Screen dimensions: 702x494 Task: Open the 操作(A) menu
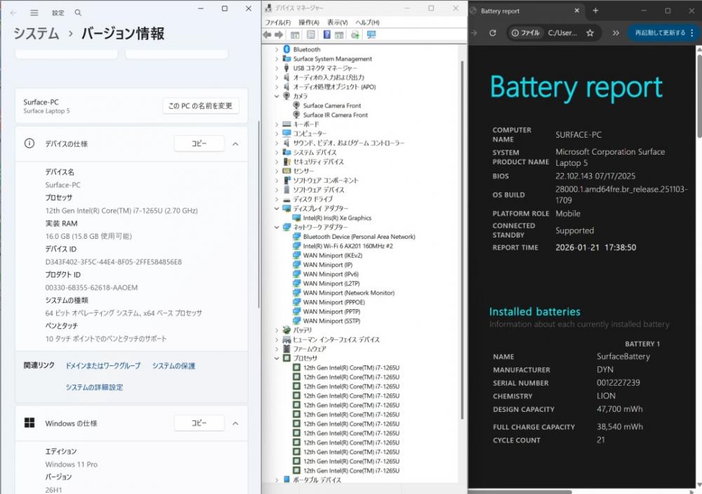pos(309,22)
